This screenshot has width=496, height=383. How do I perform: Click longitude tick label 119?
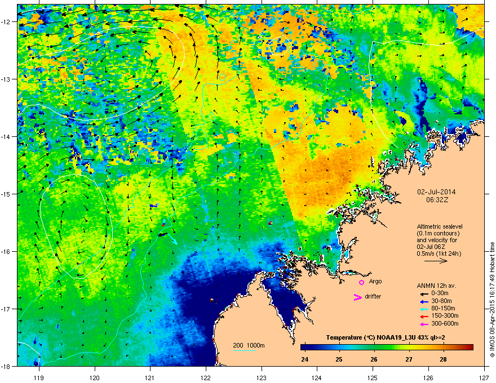click(x=39, y=377)
